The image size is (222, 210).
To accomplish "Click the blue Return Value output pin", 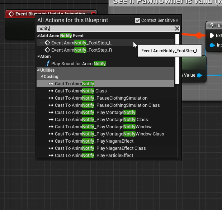I will click(199, 75).
